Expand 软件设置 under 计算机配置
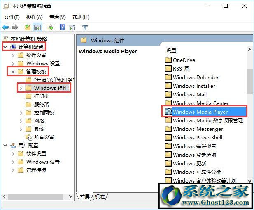 (x=13, y=55)
